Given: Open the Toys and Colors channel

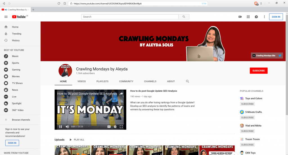Looking at the screenshot, I should 254,99.
